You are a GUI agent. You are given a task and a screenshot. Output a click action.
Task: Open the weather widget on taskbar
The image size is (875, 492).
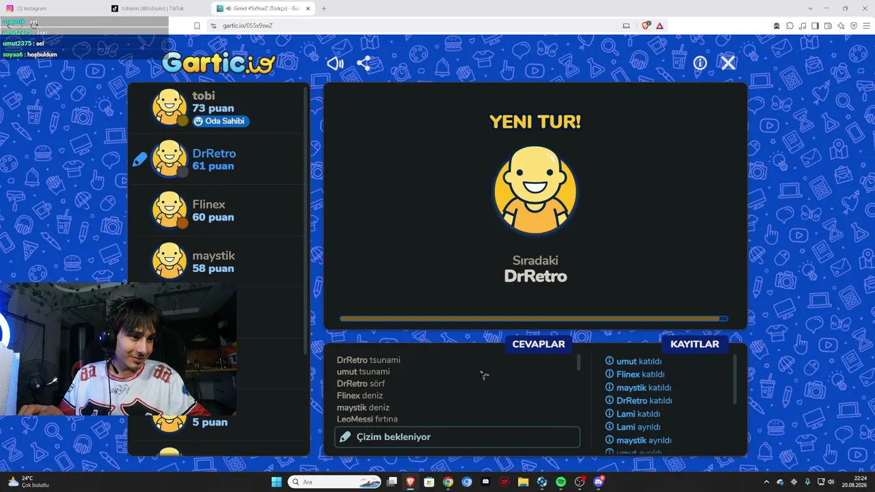(27, 482)
